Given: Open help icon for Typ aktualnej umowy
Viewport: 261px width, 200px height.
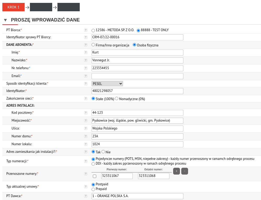Looking at the screenshot, I should click(x=86, y=187).
